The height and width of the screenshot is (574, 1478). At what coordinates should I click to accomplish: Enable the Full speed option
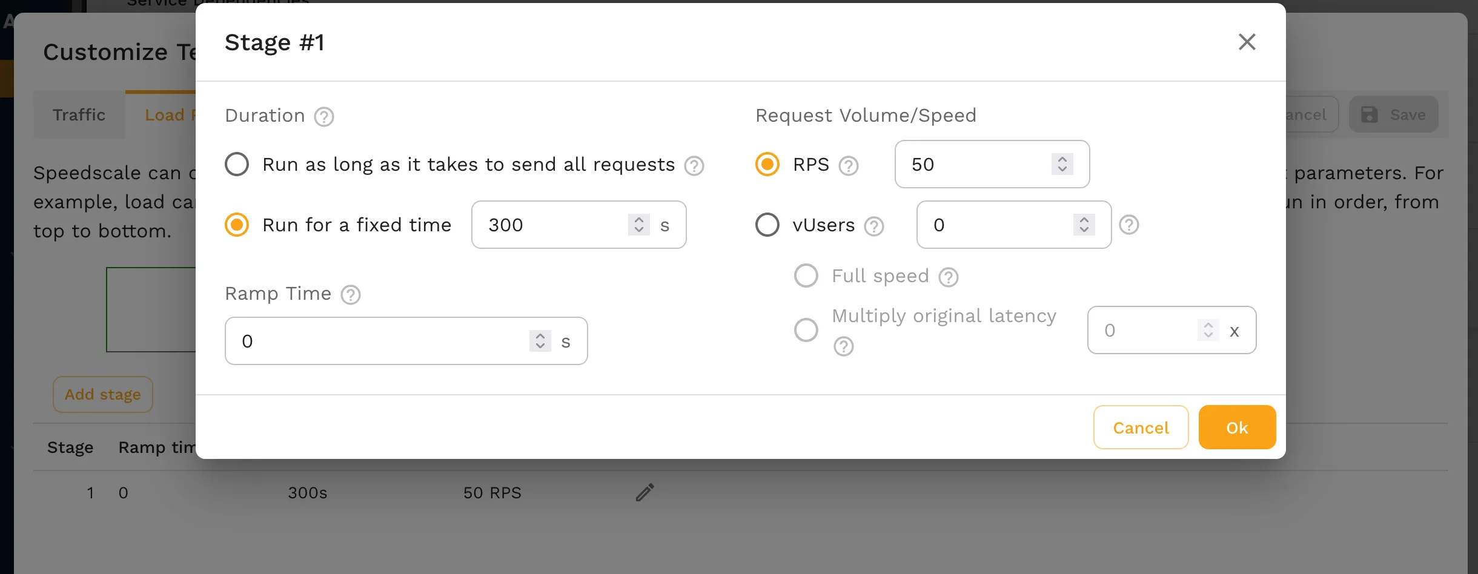tap(806, 275)
